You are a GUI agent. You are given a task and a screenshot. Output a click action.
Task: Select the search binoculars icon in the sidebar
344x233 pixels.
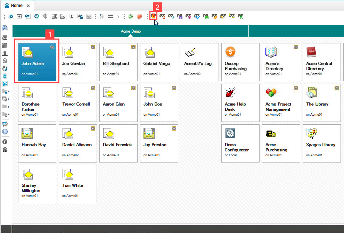[x=5, y=28]
